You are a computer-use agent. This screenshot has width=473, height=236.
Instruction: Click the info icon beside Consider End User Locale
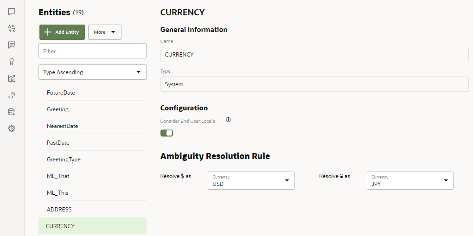click(x=228, y=120)
